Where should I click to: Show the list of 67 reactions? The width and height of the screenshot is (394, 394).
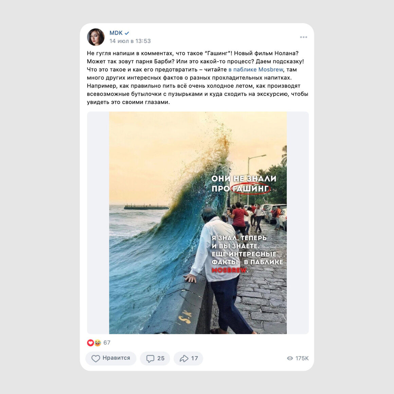pos(107,343)
